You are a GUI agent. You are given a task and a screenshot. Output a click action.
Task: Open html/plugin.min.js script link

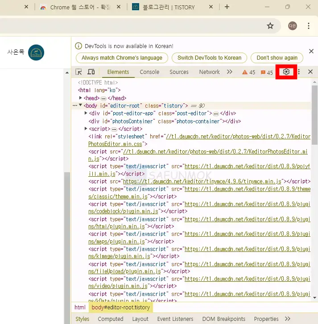(199, 223)
